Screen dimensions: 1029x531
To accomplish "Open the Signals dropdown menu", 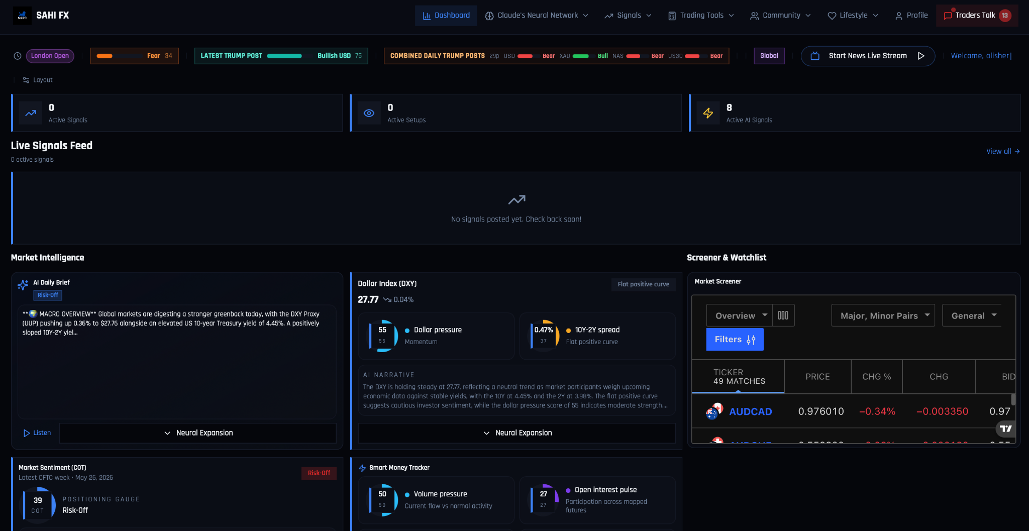I will [628, 16].
